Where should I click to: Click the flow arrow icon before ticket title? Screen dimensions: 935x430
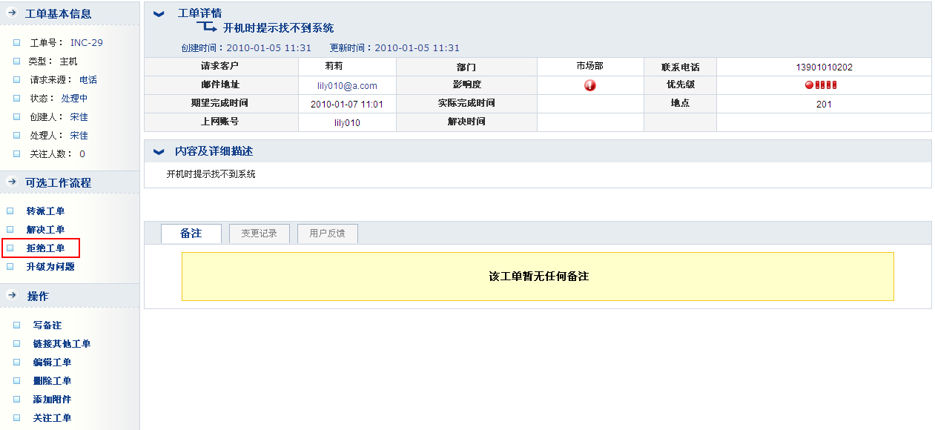click(206, 27)
